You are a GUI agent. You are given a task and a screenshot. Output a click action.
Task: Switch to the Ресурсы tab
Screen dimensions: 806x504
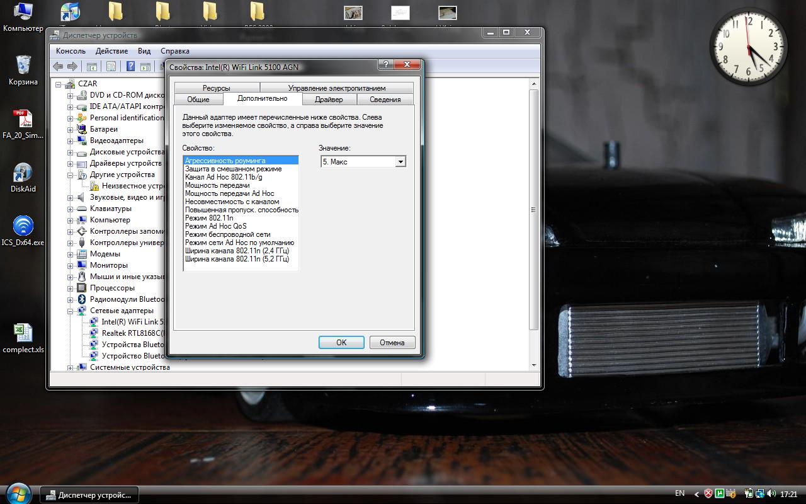pos(217,88)
